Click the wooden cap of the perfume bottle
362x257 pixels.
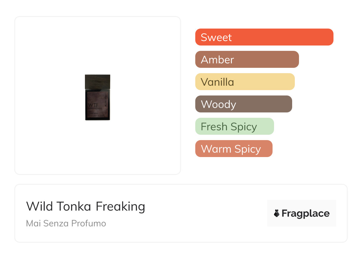tap(97, 82)
